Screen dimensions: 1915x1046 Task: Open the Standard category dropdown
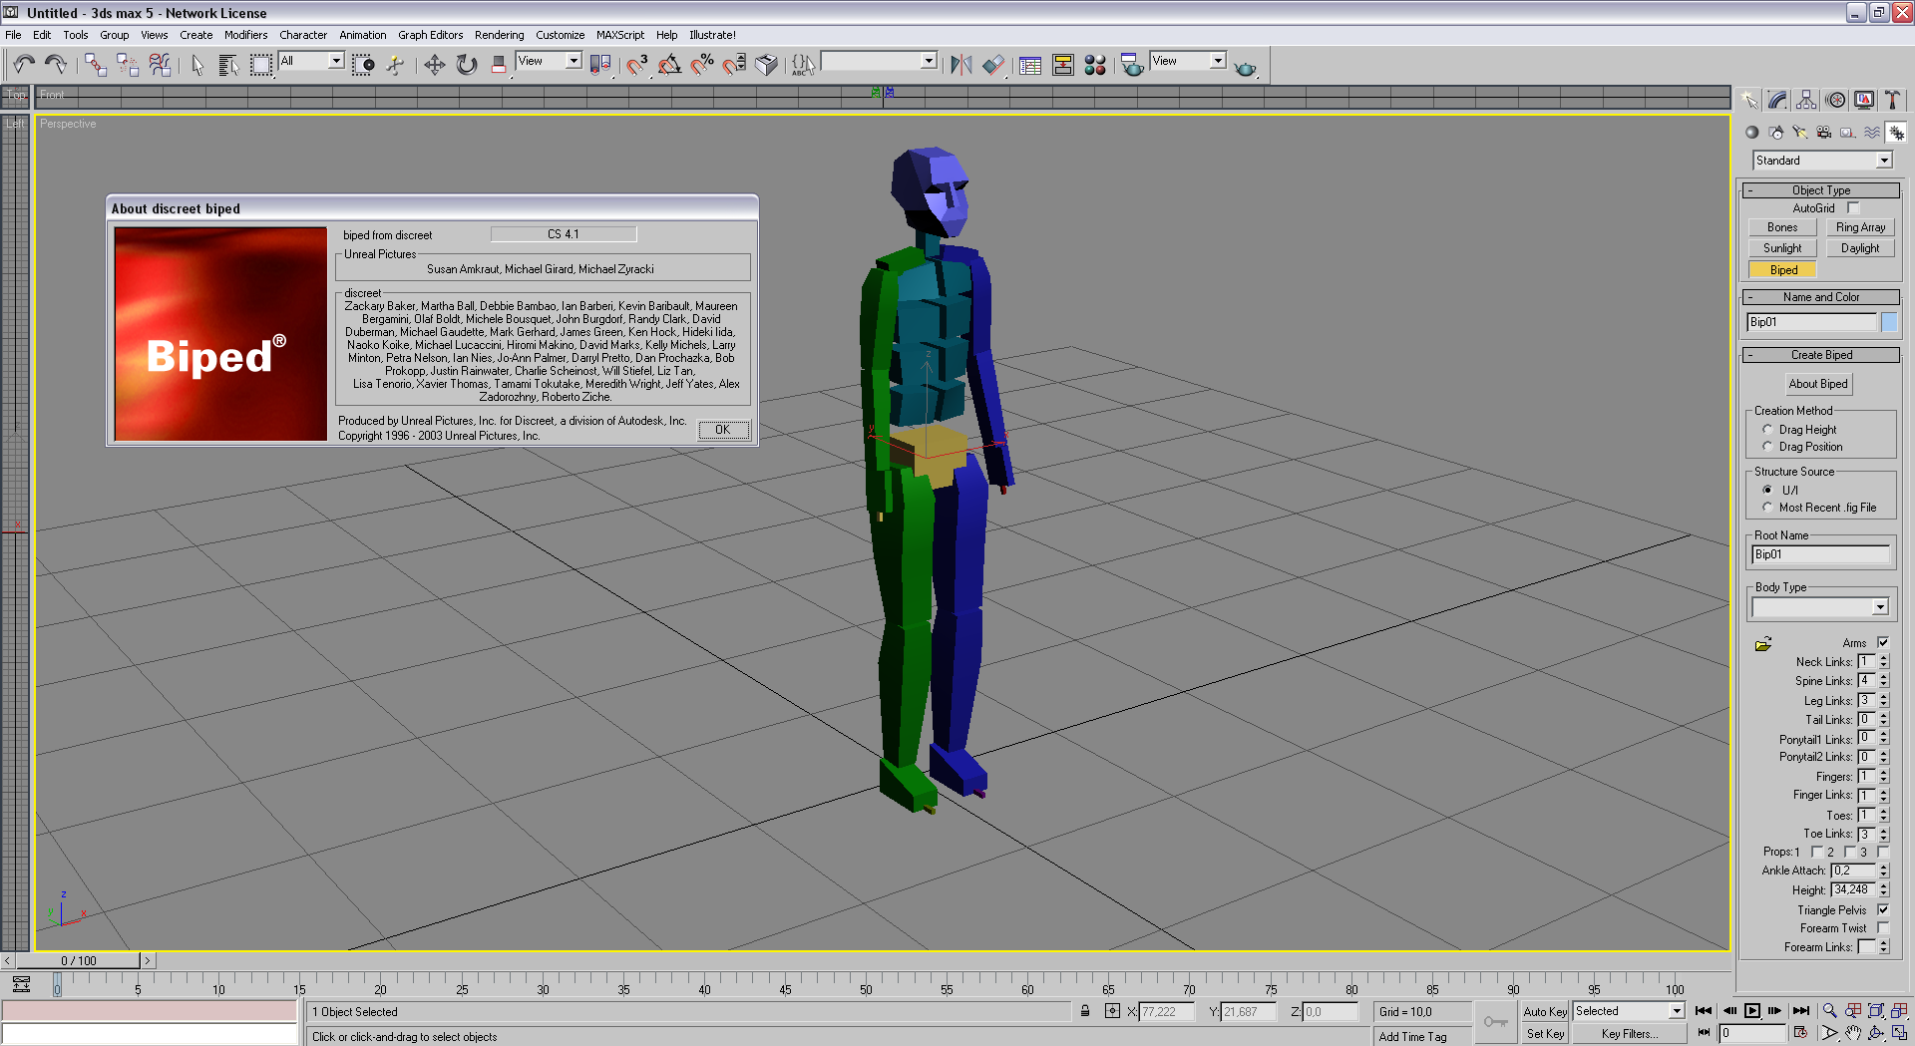point(1822,161)
